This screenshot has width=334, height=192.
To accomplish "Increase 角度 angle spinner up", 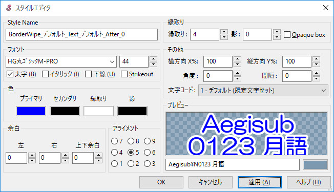I will [x=237, y=73].
